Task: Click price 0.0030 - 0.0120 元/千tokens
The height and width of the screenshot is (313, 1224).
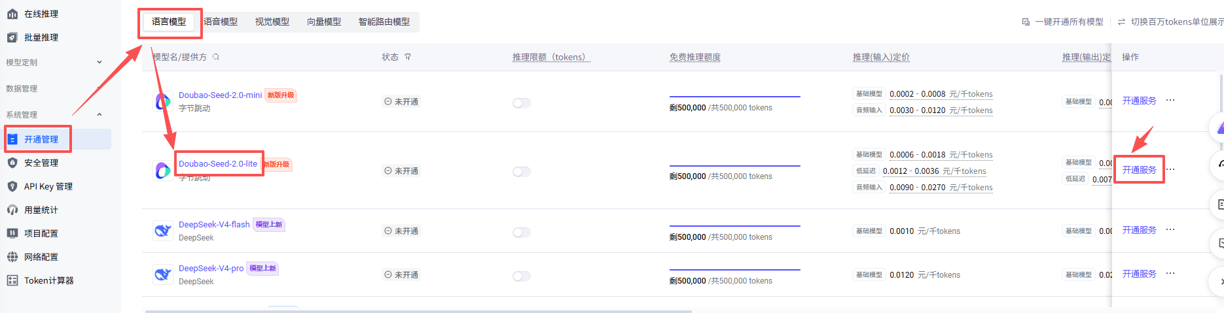Action: pos(941,110)
